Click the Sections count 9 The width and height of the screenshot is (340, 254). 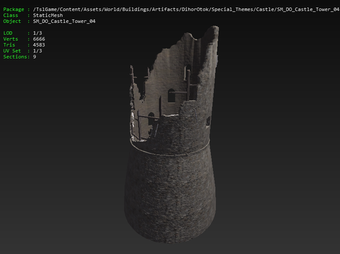[35, 57]
